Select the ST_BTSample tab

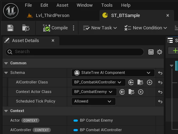click(x=125, y=16)
